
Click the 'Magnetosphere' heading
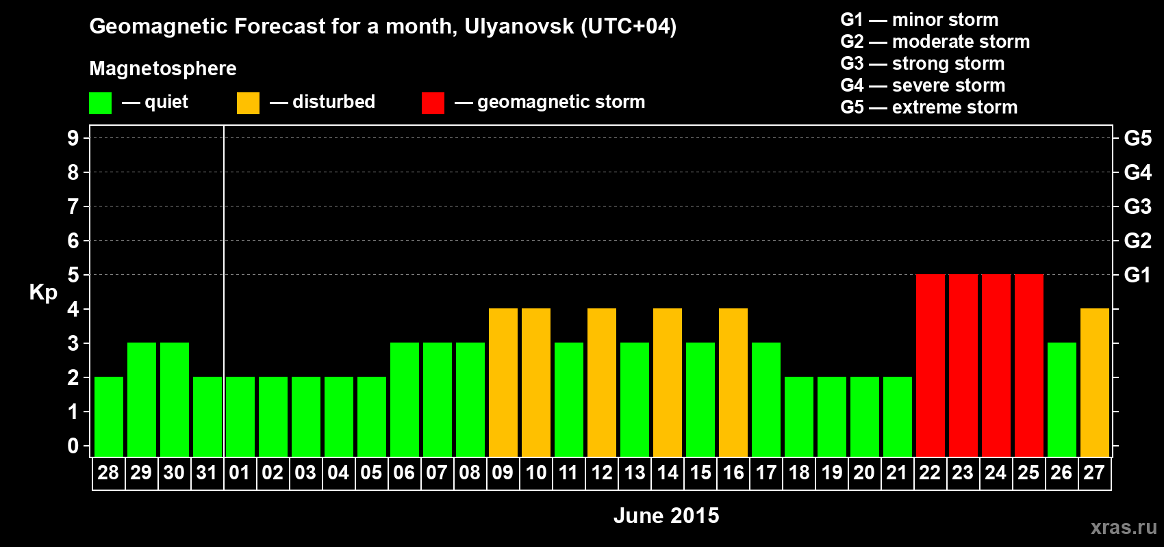163,68
